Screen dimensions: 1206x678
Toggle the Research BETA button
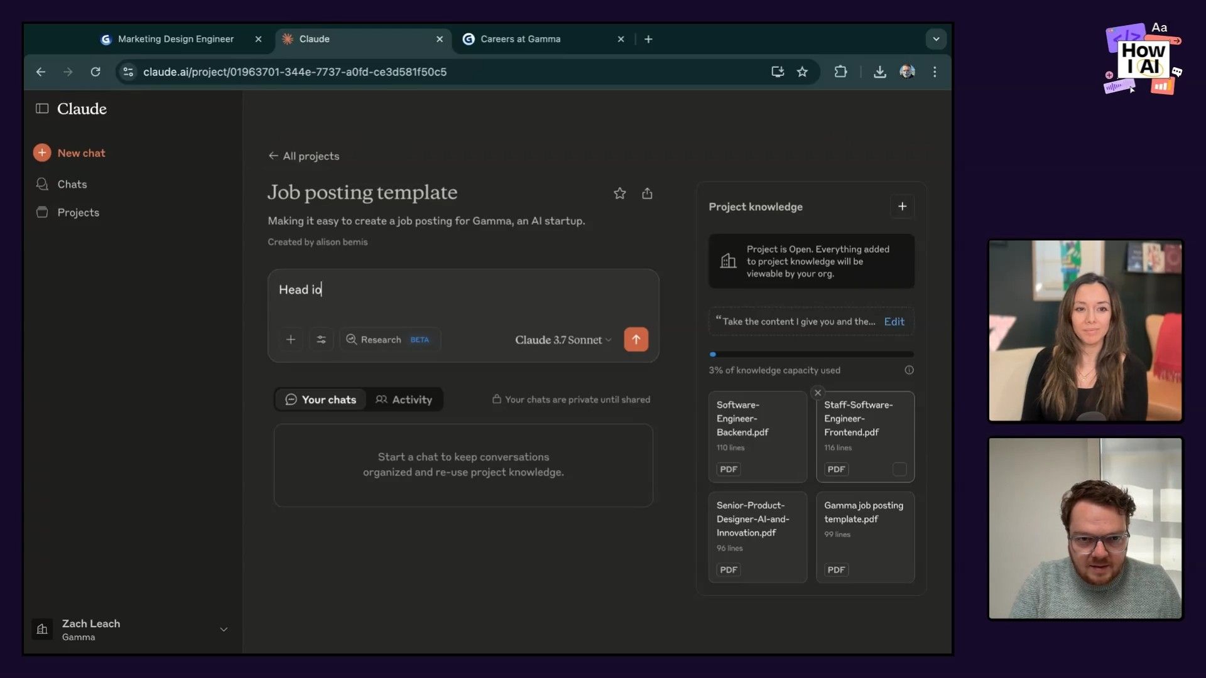390,340
